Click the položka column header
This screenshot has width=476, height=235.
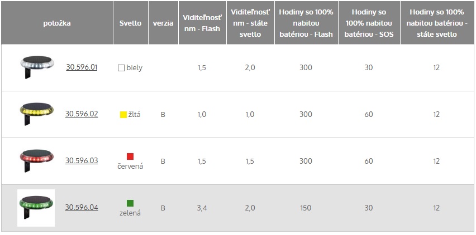coord(57,23)
